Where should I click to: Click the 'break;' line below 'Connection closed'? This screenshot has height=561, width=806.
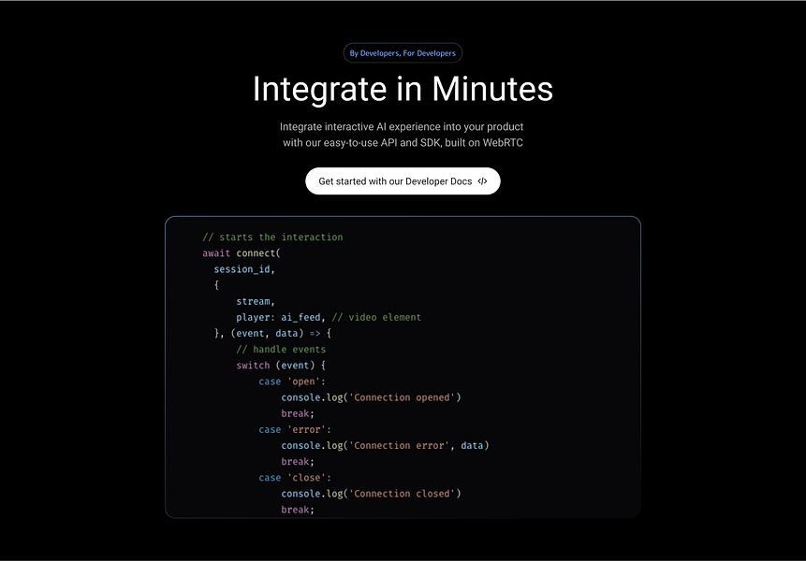298,510
